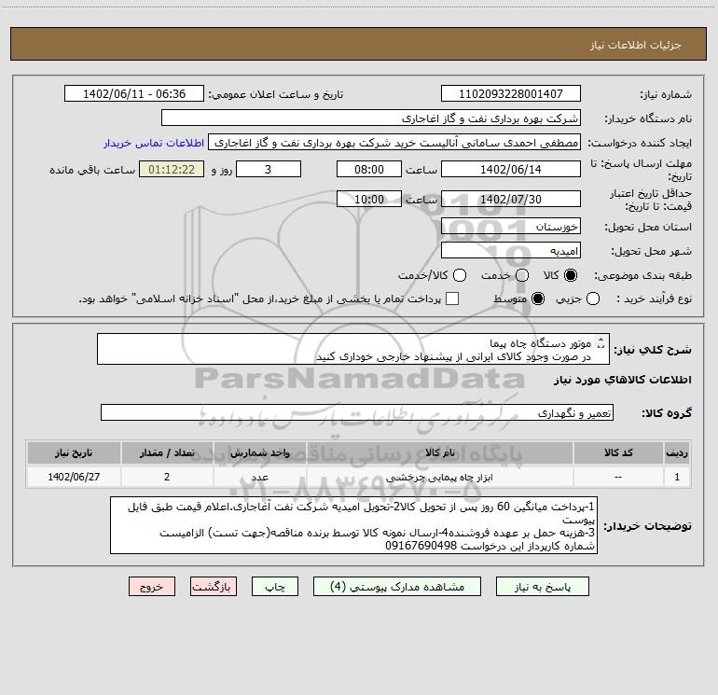The image size is (718, 695).
Task: Click the row number cell 1
Action: click(677, 477)
